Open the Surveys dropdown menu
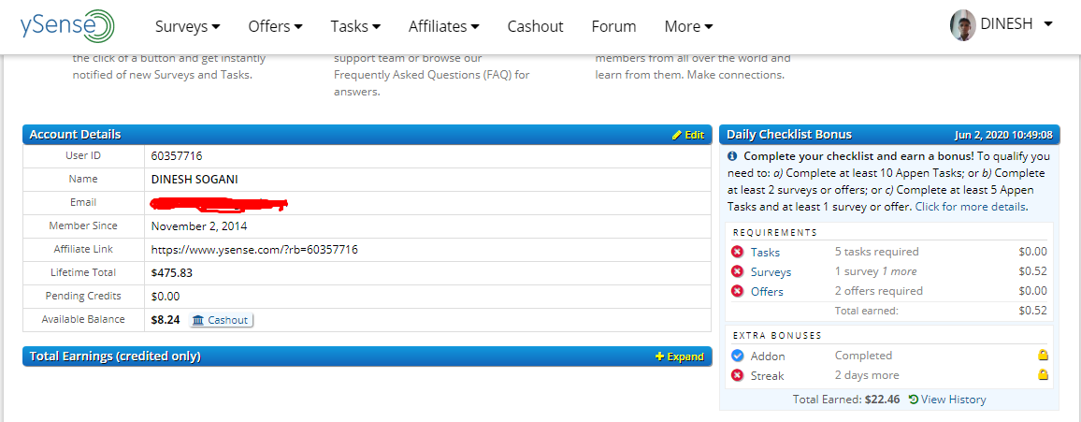Image resolution: width=1081 pixels, height=422 pixels. click(188, 26)
